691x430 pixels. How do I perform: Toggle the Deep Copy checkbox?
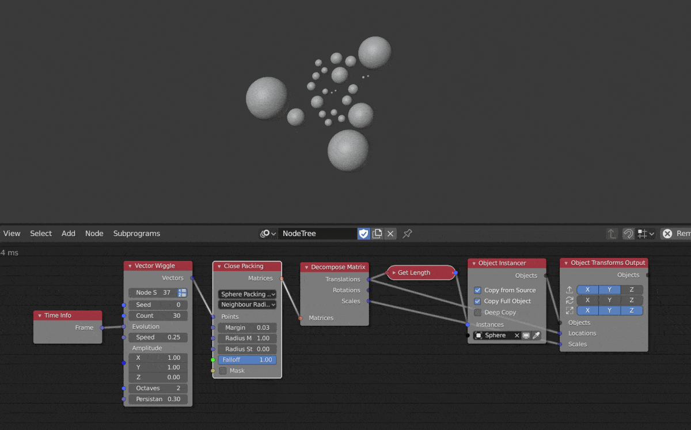point(477,313)
